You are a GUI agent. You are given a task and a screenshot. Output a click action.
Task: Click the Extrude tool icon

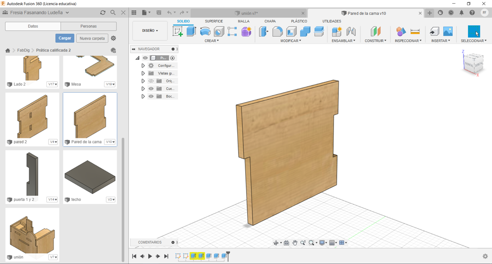tap(191, 31)
